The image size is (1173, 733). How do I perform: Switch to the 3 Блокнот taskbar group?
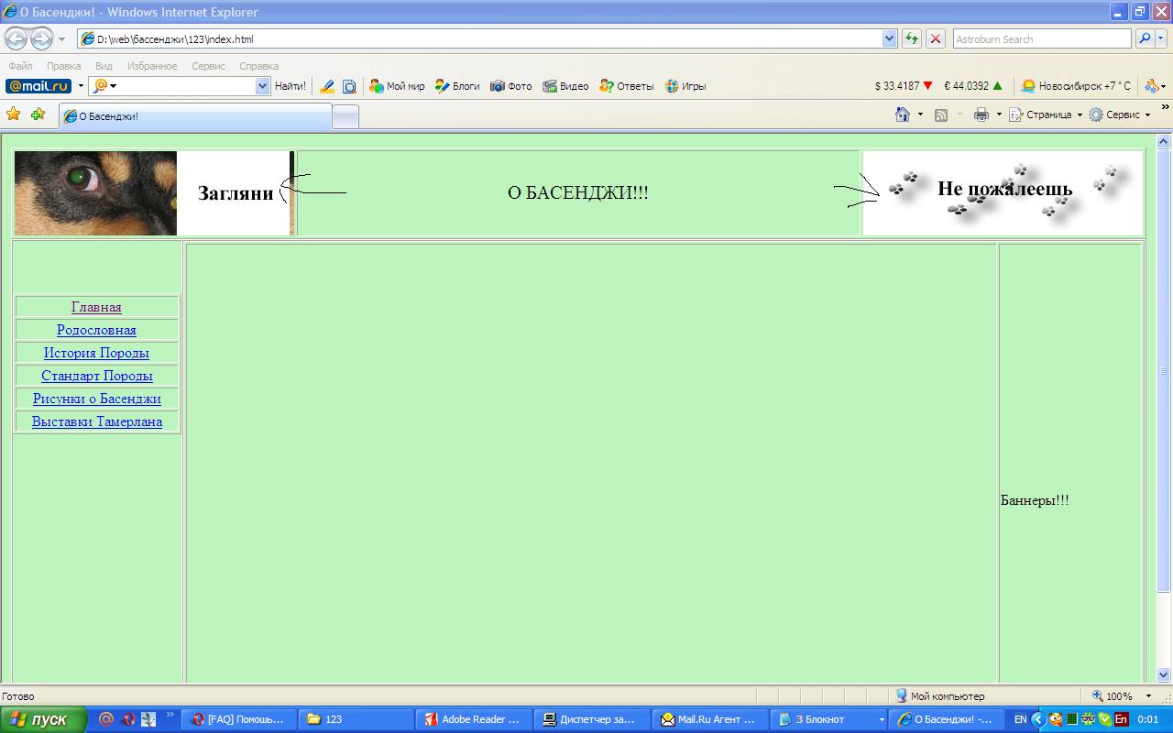828,719
